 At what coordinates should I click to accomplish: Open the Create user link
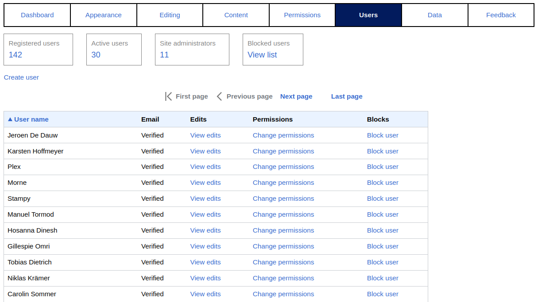coord(21,77)
